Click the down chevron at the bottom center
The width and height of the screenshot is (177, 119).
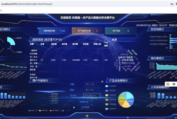point(87,116)
